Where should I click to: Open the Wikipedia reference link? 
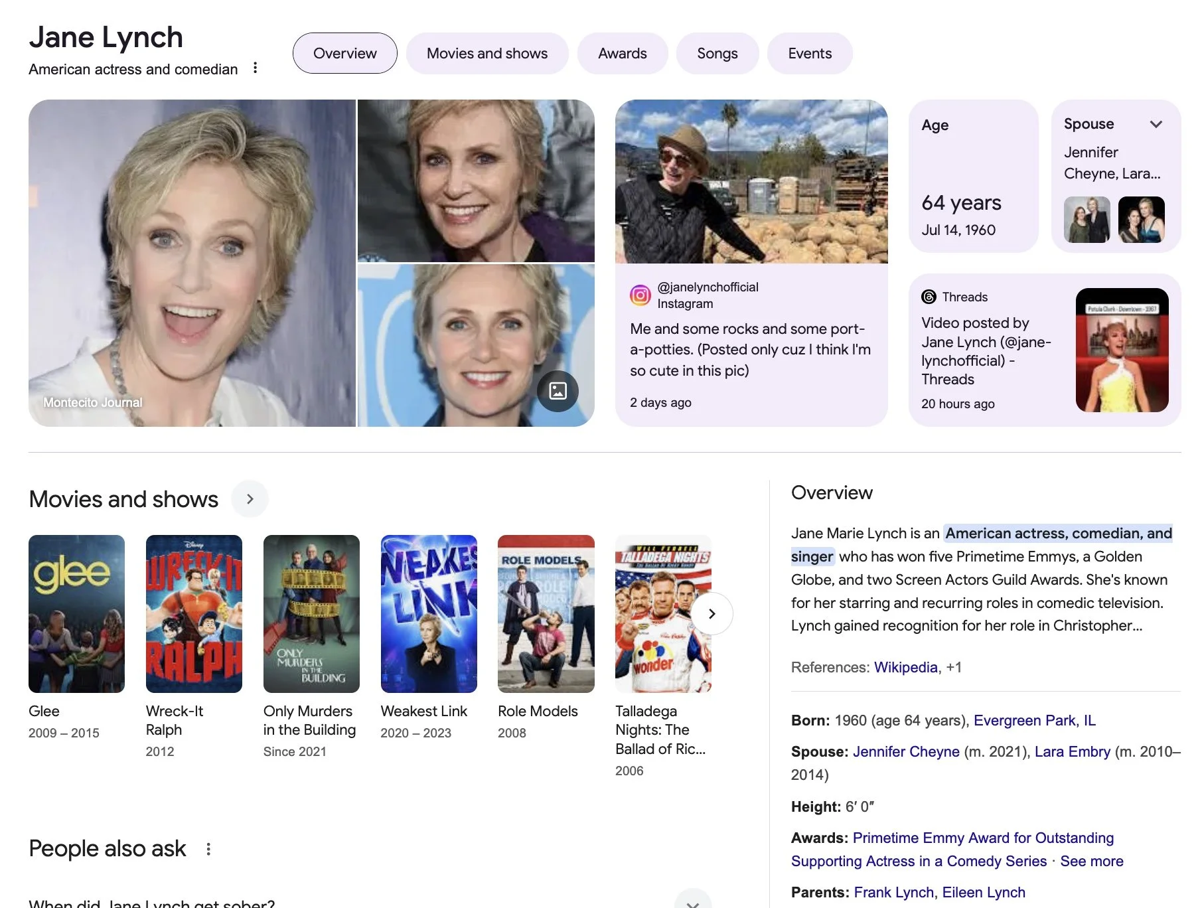coord(906,667)
